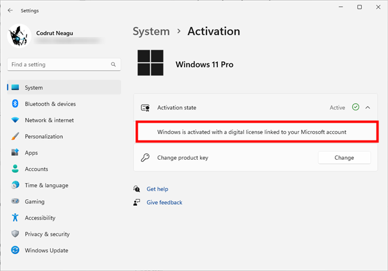
Task: Open the Codrut Neagu account name
Action: point(54,33)
